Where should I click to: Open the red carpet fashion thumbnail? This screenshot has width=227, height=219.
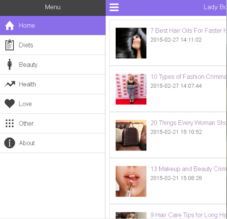(x=131, y=89)
